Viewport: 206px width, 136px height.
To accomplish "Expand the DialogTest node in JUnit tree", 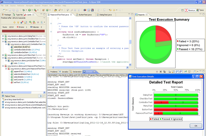I will tap(3, 36).
